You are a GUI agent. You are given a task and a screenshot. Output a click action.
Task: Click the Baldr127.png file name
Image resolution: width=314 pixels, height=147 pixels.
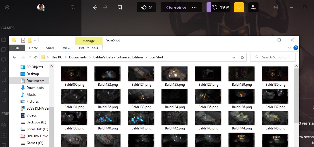(x=208, y=85)
